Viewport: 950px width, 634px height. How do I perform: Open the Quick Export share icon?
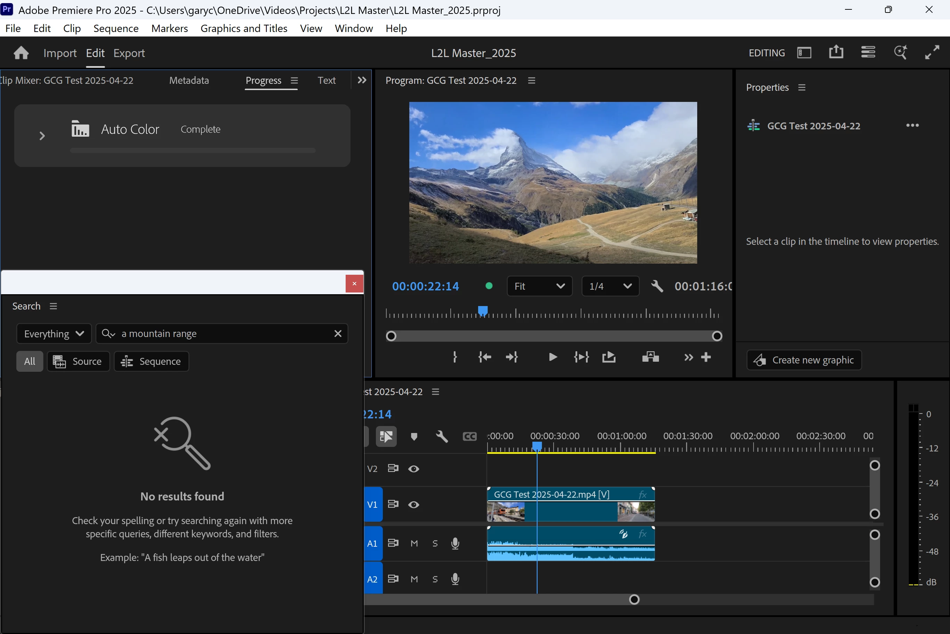click(836, 53)
